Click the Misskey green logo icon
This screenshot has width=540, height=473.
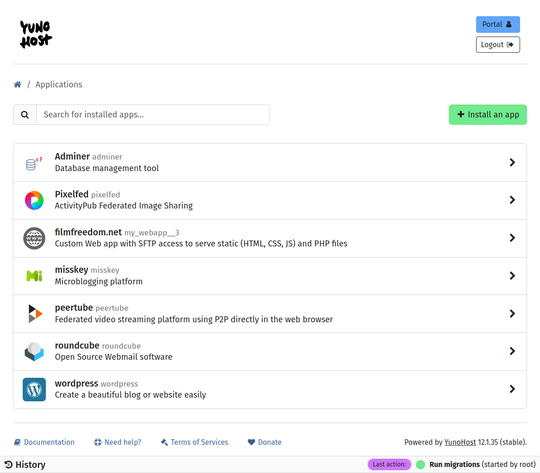pos(34,276)
